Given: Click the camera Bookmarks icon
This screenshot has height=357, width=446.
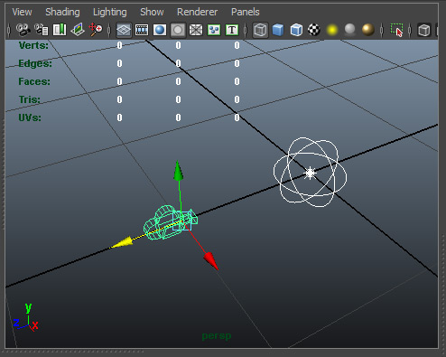Looking at the screenshot, I should [60, 30].
